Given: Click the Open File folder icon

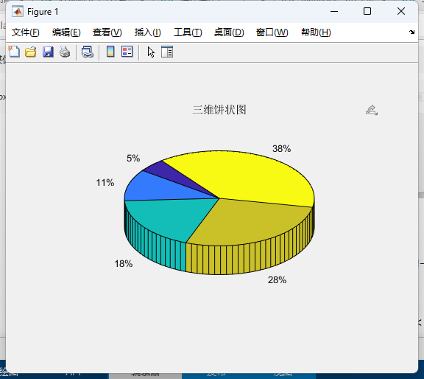Looking at the screenshot, I should coord(31,52).
